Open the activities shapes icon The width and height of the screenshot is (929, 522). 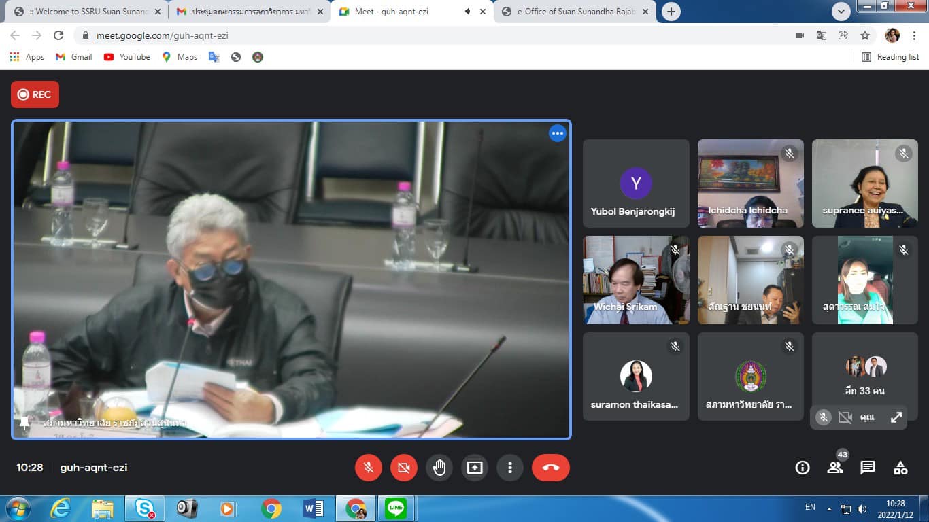pos(900,468)
